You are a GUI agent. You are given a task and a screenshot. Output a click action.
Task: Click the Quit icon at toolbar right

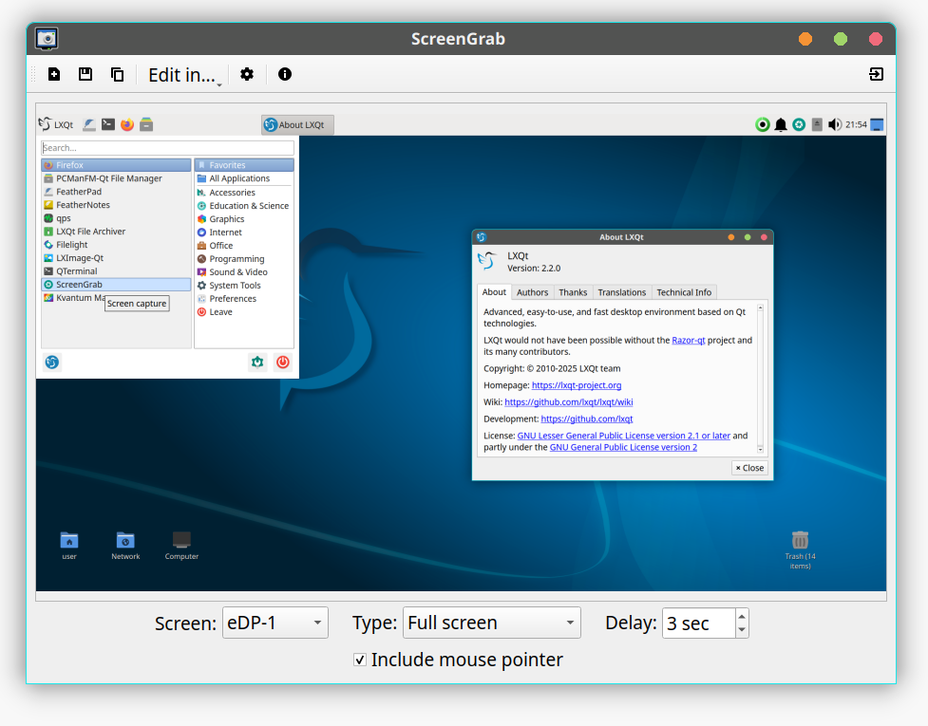pyautogui.click(x=876, y=74)
